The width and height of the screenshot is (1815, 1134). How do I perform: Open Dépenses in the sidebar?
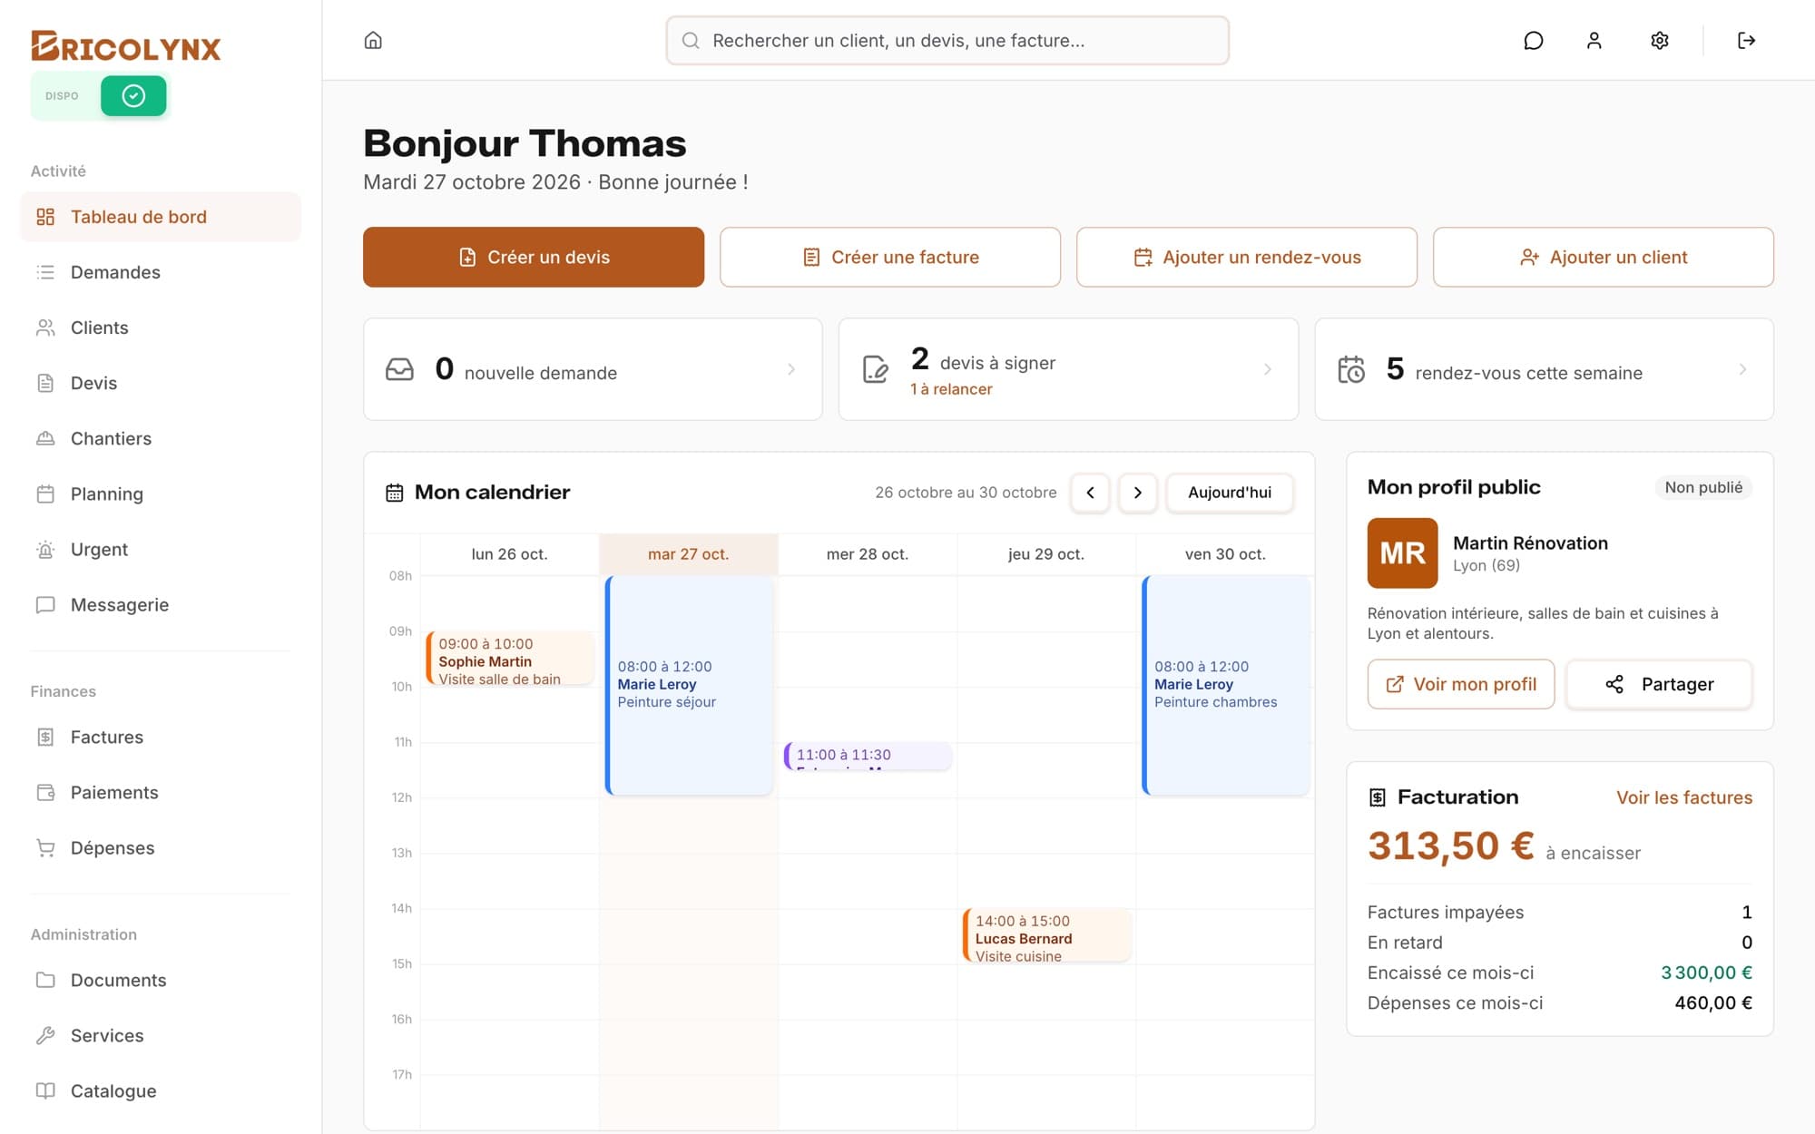point(161,847)
